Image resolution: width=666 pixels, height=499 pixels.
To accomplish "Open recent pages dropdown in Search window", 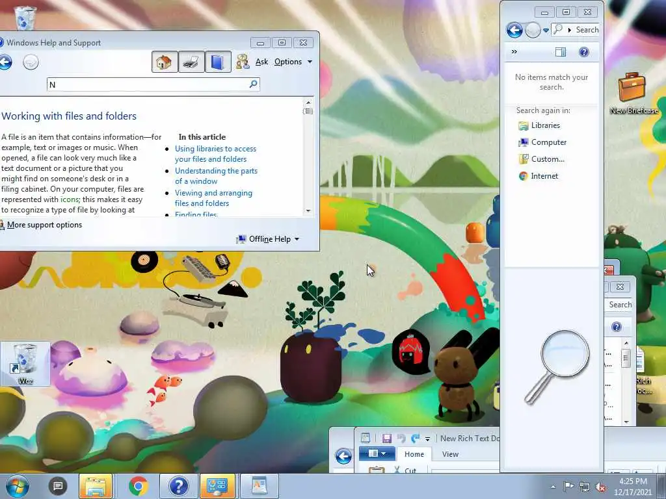I will (x=546, y=31).
